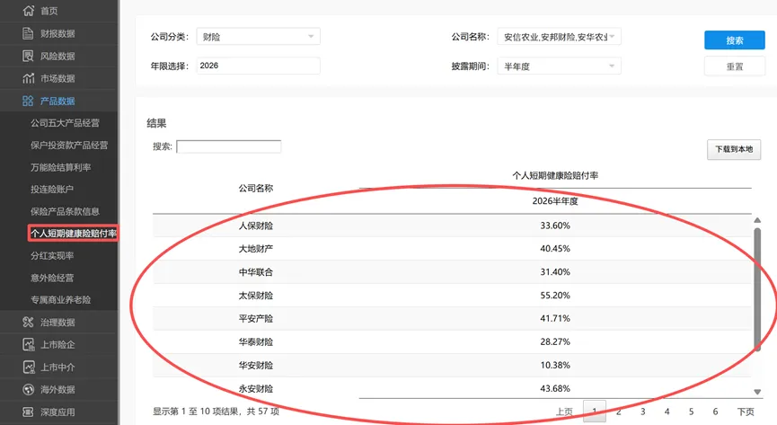Click the 公司名称 column header
The height and width of the screenshot is (425, 777).
[x=256, y=188]
